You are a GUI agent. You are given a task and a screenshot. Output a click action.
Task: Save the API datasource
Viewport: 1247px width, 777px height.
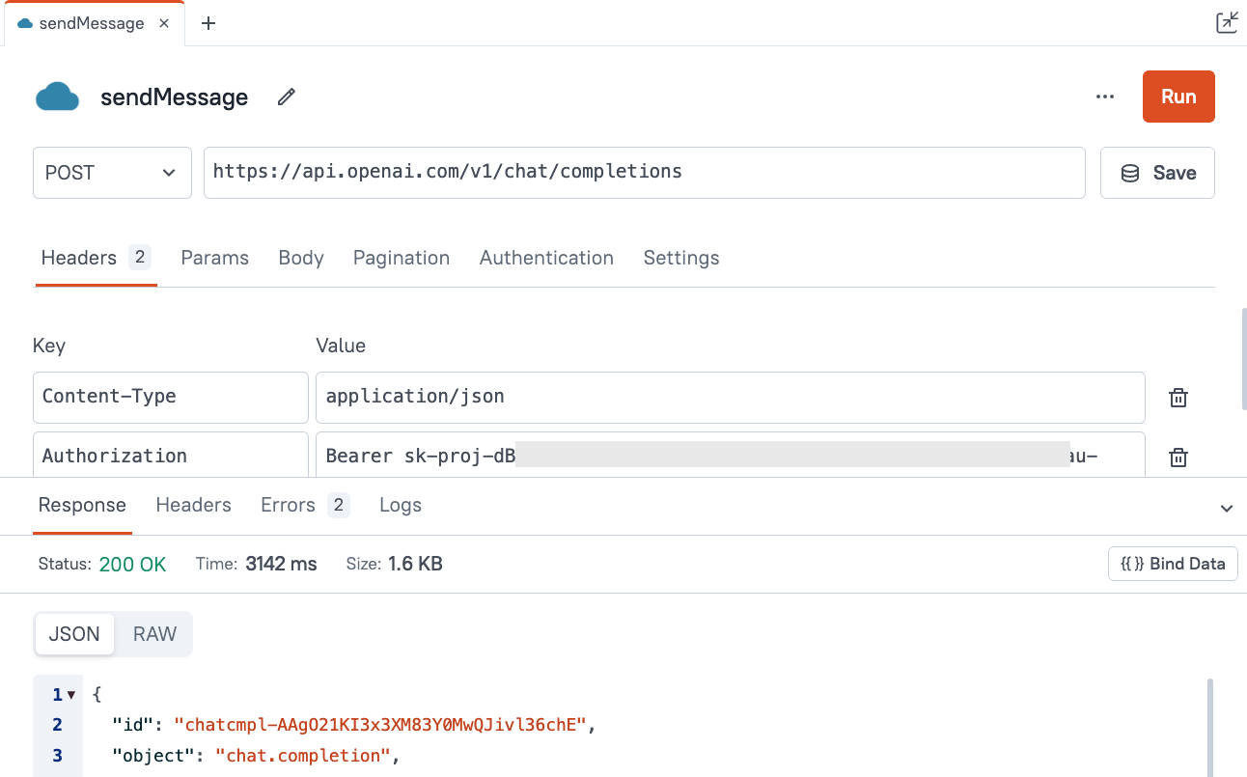pyautogui.click(x=1157, y=173)
